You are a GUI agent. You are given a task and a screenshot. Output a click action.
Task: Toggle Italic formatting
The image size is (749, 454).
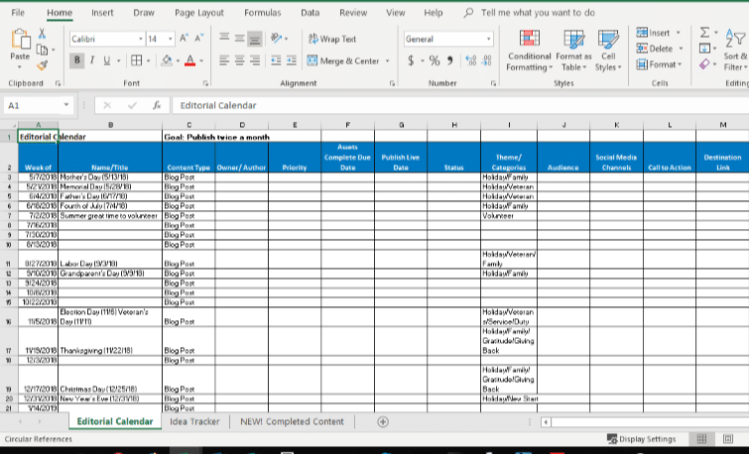pos(91,61)
